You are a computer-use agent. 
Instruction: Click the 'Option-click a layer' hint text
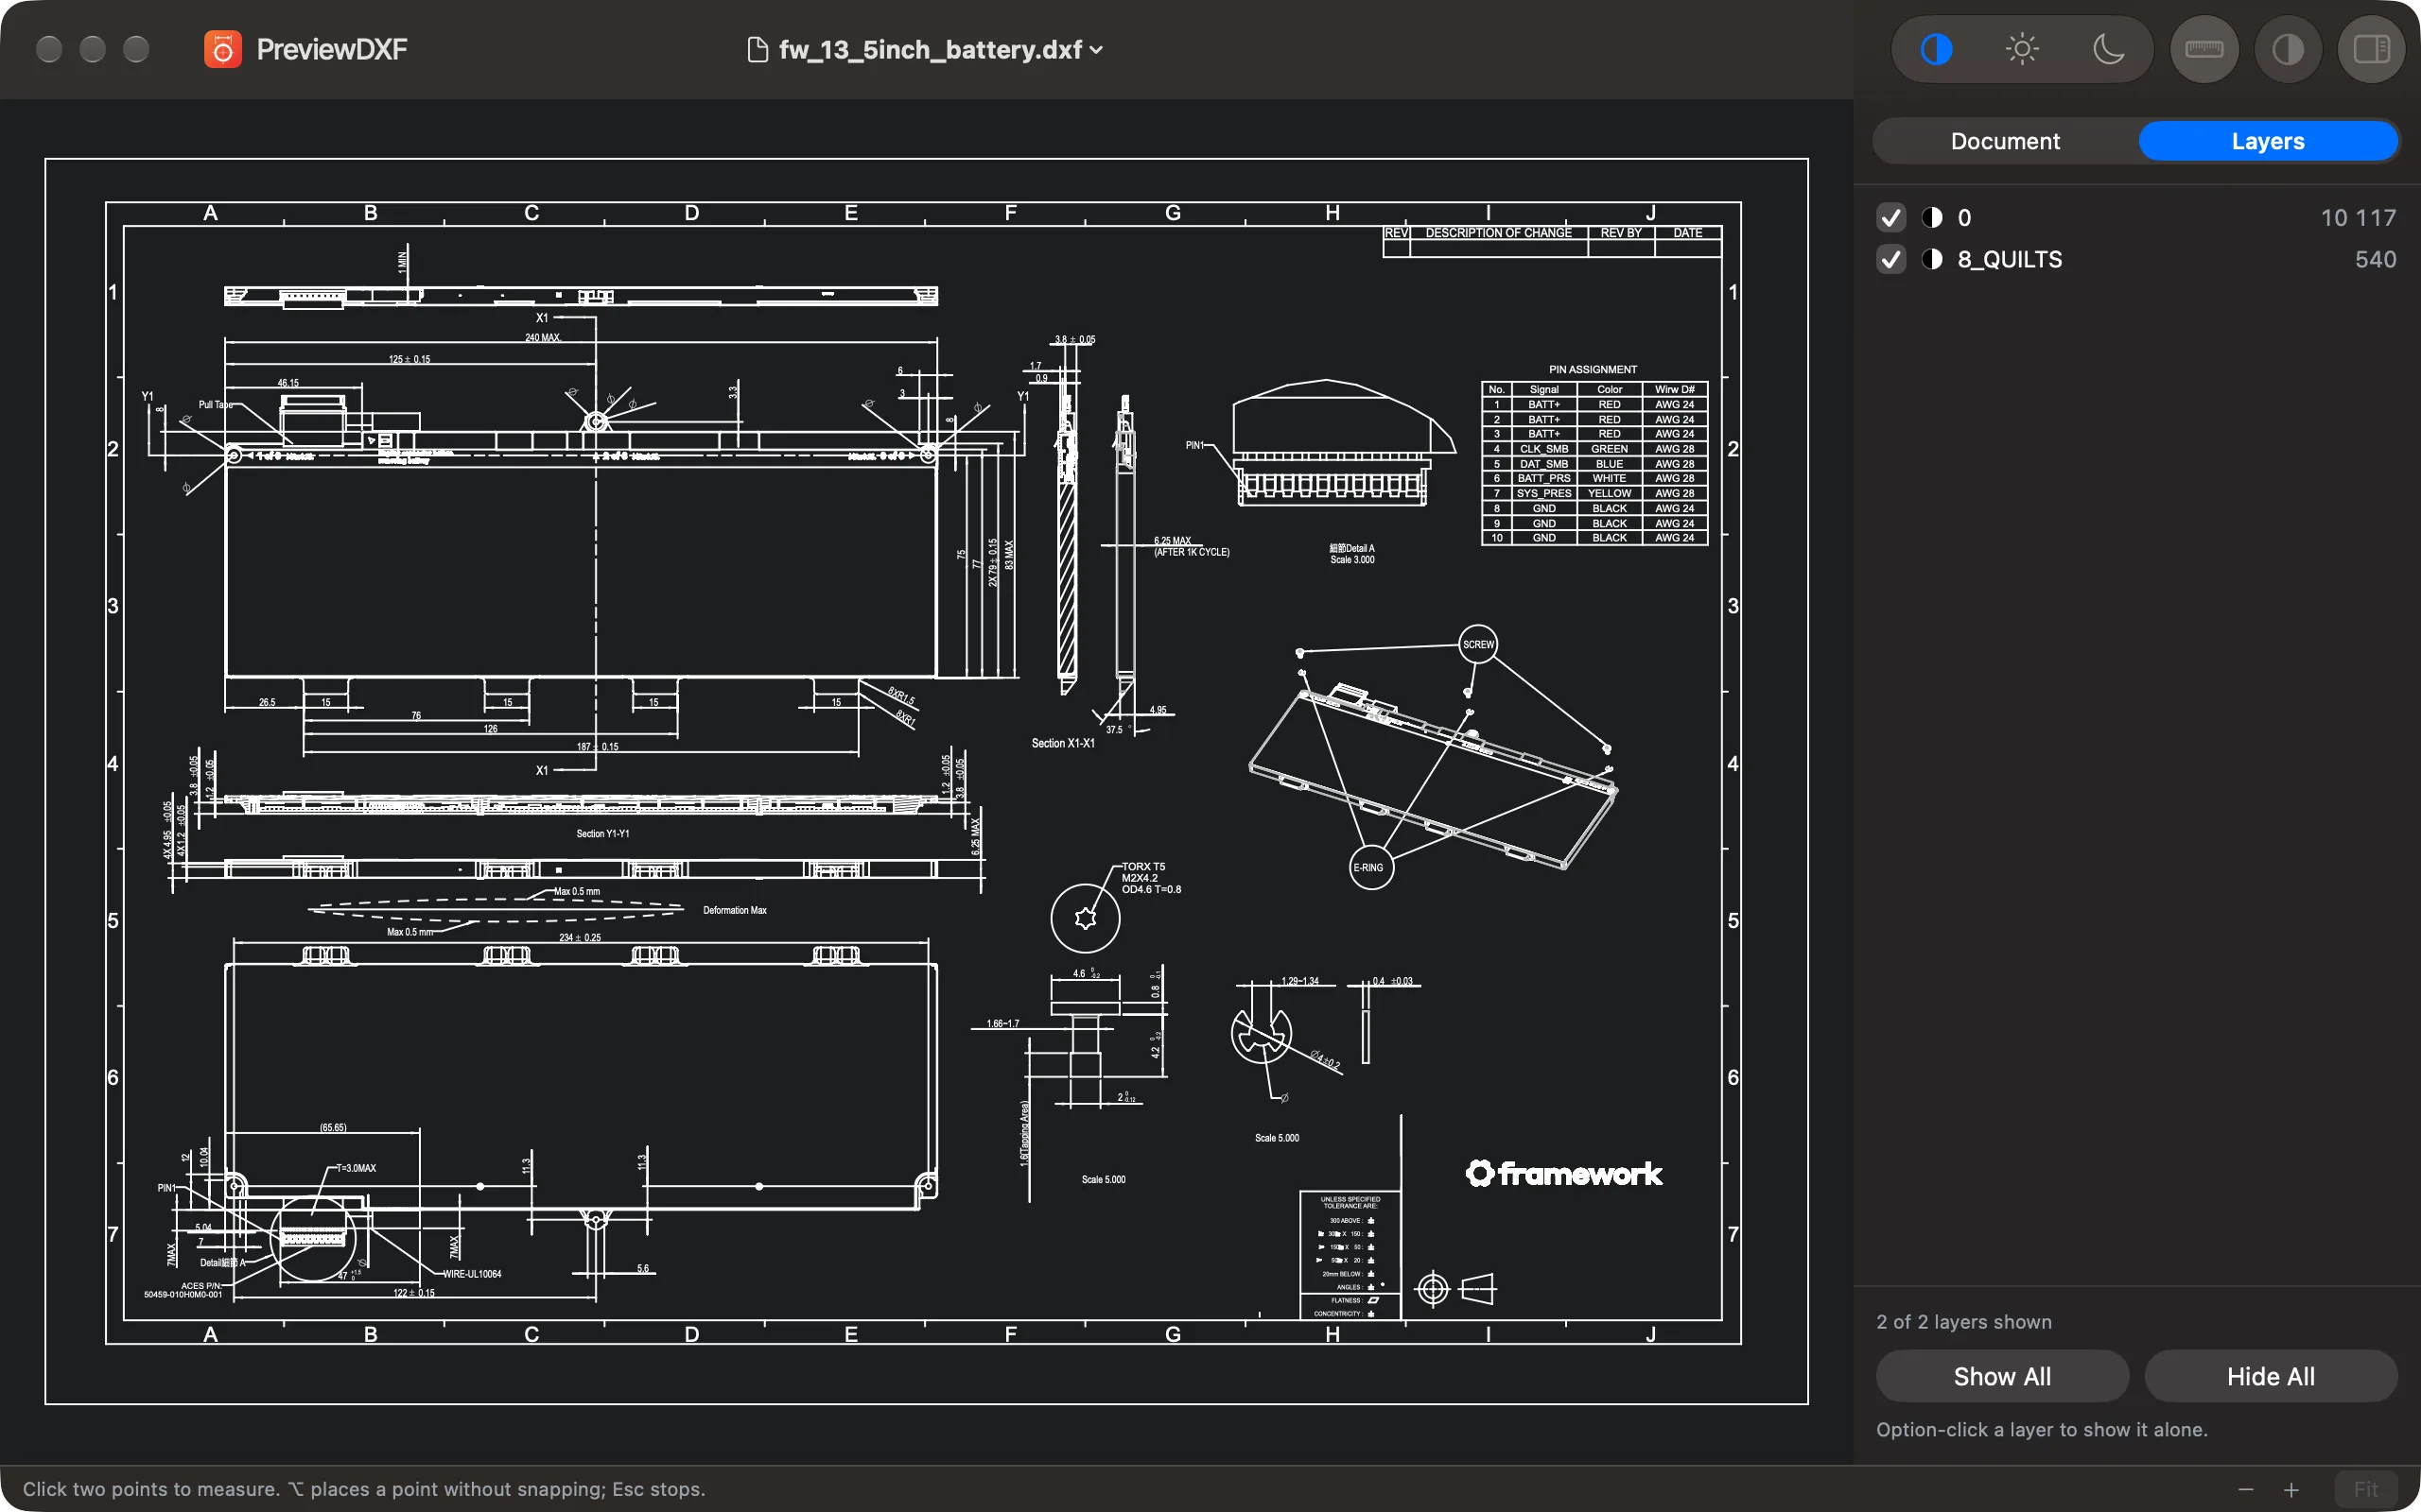point(2041,1430)
